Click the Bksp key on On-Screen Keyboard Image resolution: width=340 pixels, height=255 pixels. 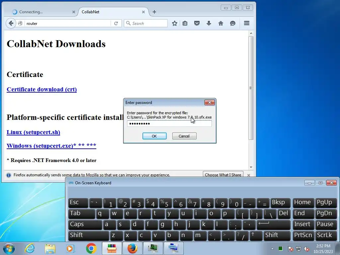pyautogui.click(x=280, y=203)
